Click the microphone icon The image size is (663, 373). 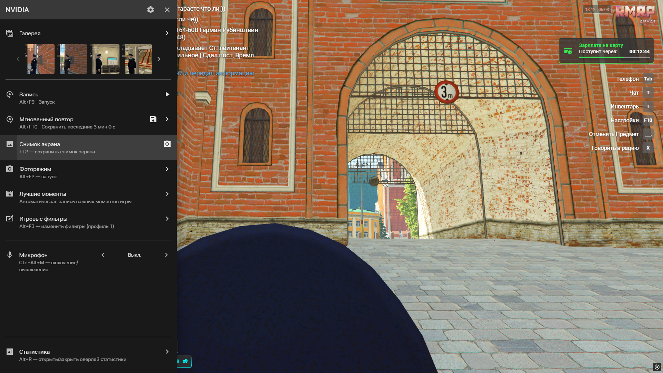(10, 255)
